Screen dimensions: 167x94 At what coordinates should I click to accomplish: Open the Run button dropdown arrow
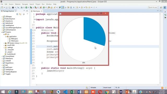(x=28, y=8)
